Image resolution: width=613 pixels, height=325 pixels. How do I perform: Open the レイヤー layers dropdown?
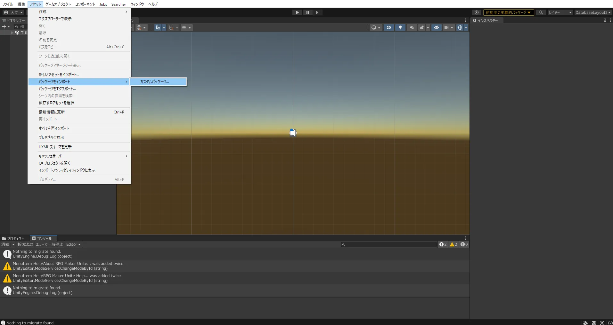tap(560, 12)
